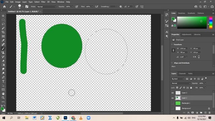Image resolution: width=215 pixels, height=121 pixels.
Task: Open the Image menu
Action: pyautogui.click(x=18, y=2)
